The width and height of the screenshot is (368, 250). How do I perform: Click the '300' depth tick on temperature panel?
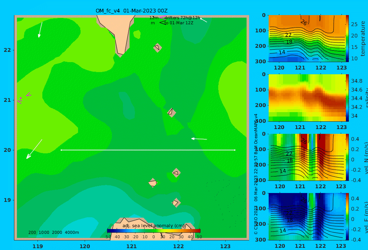pyautogui.click(x=261, y=61)
